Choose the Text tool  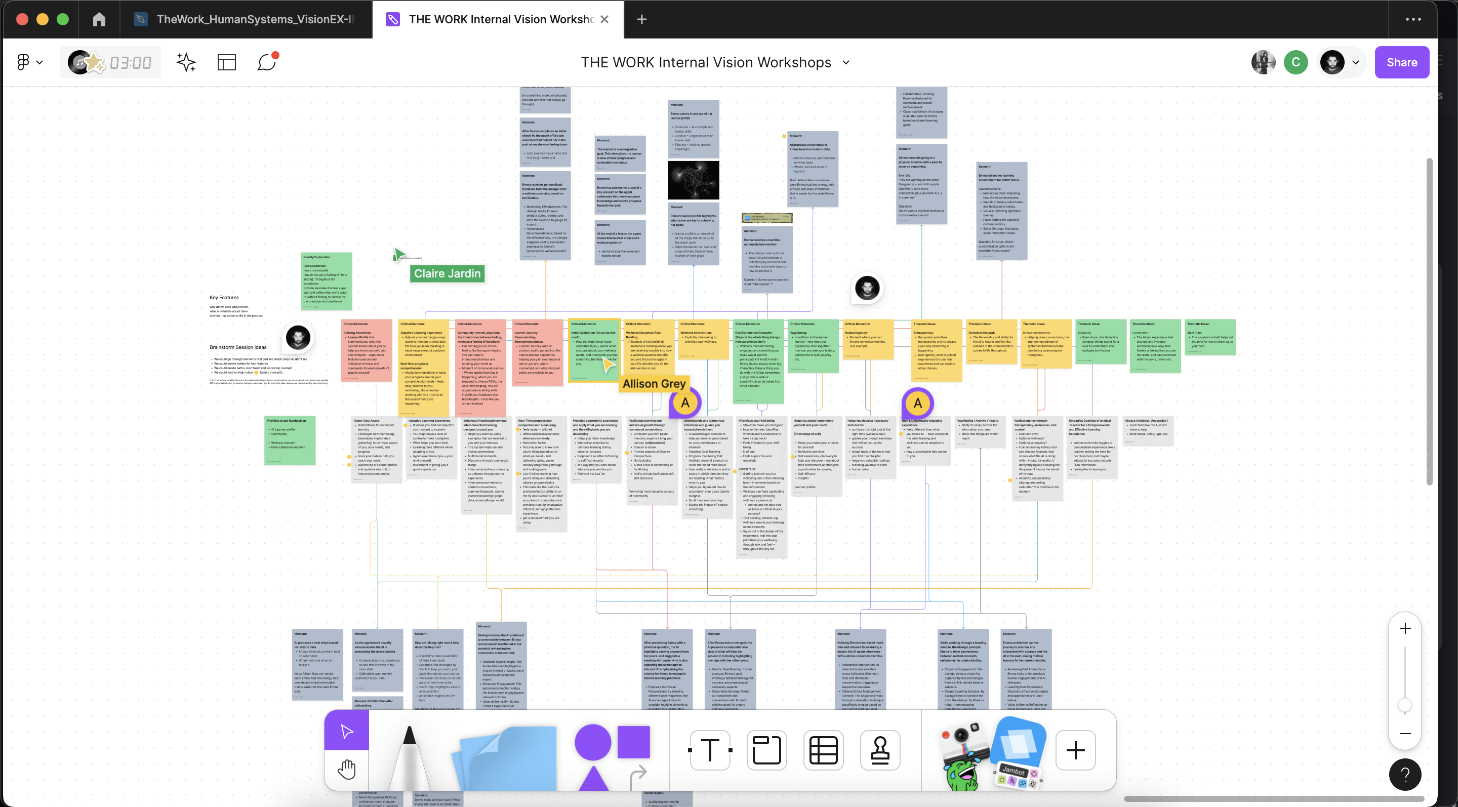(x=710, y=750)
